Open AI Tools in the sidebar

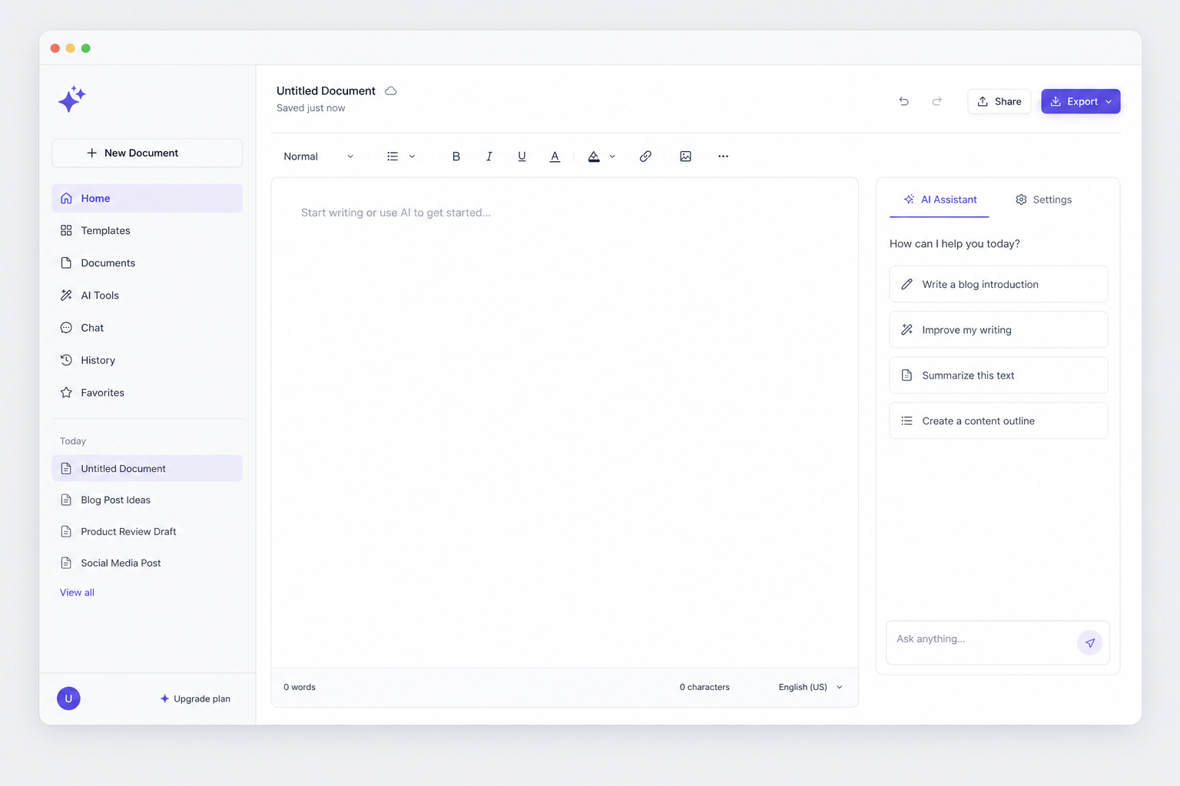[x=147, y=296]
